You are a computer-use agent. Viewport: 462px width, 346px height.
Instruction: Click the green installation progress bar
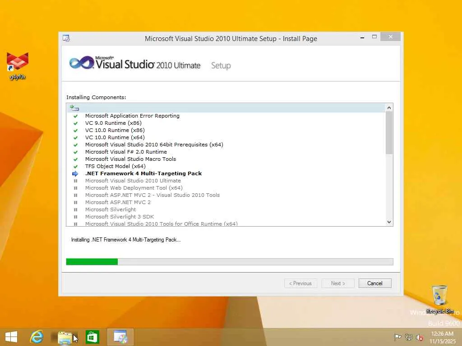point(92,262)
